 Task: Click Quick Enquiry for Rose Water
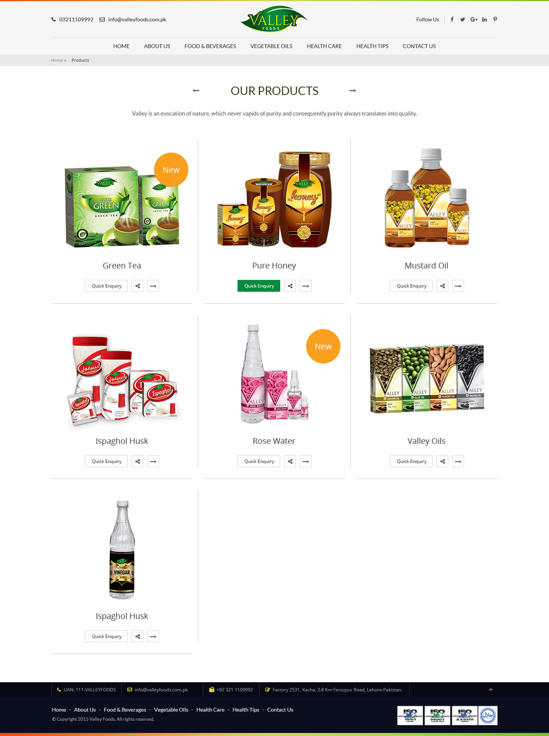tap(259, 461)
